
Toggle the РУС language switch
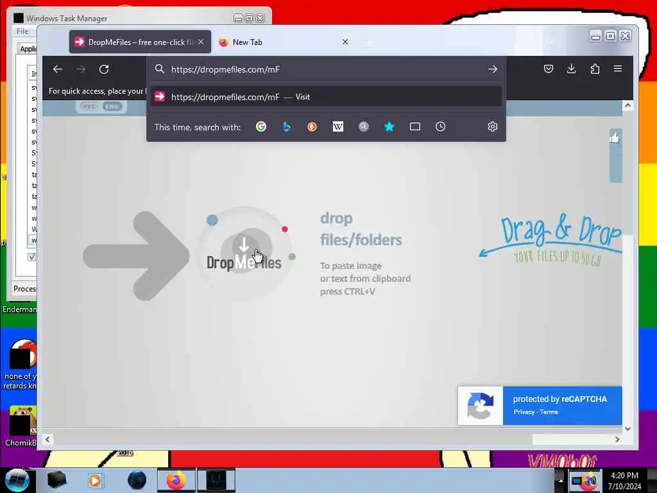pyautogui.click(x=89, y=107)
